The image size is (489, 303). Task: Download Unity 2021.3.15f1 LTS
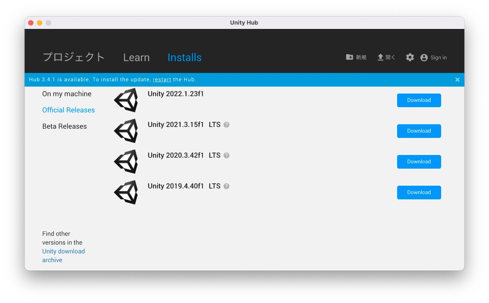419,131
